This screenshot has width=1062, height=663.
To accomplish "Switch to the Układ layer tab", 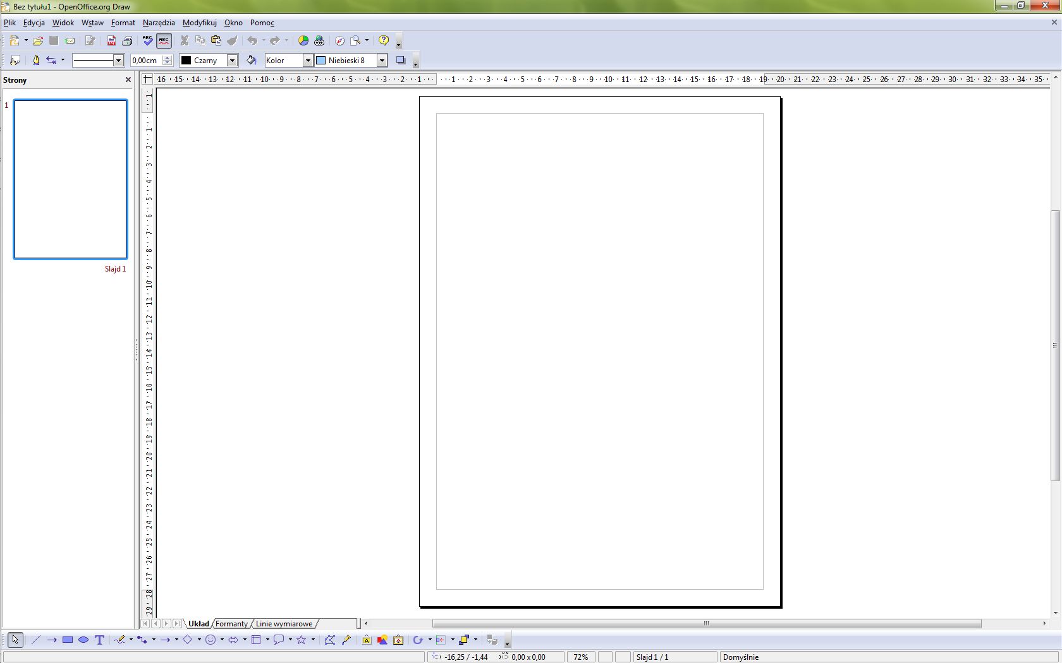I will click(x=198, y=624).
